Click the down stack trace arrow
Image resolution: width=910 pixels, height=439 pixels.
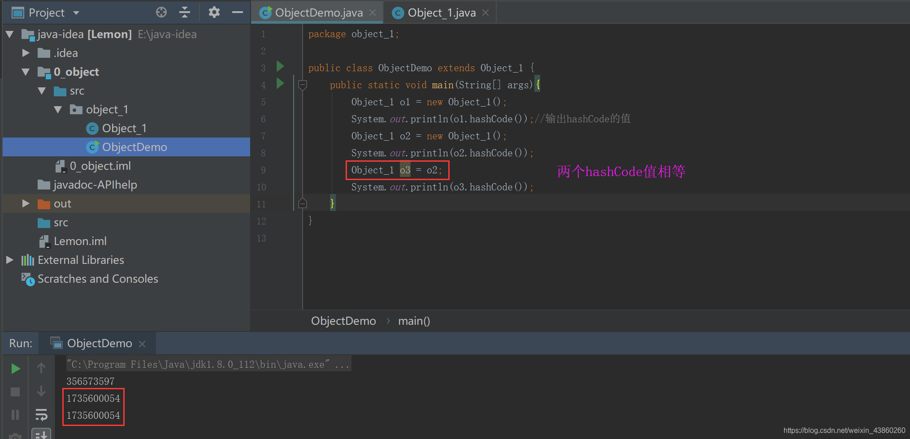click(x=41, y=392)
